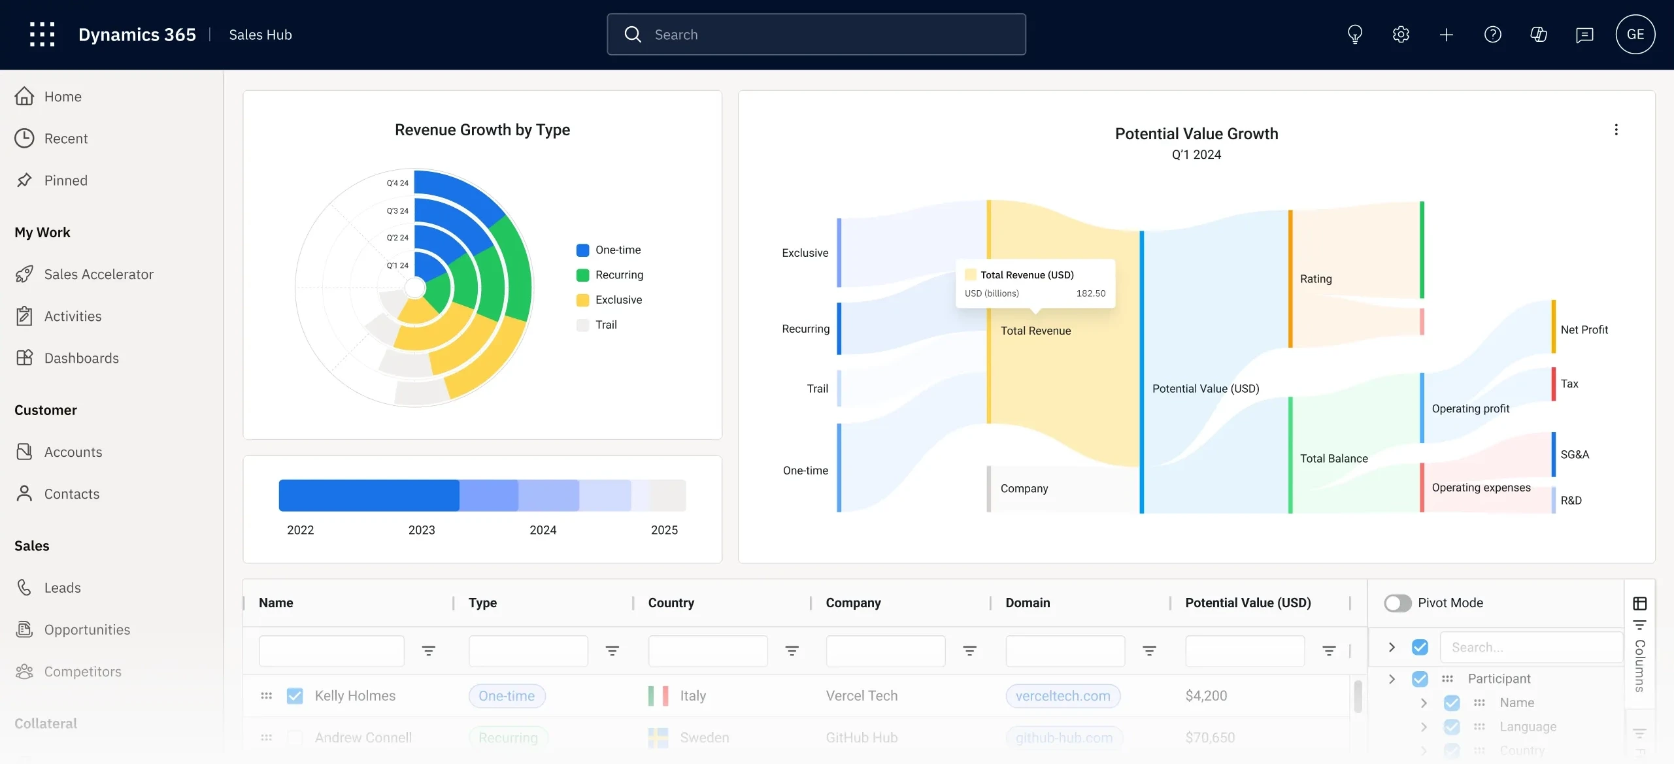The height and width of the screenshot is (764, 1674).
Task: Click the lightbulb insights icon
Action: coord(1354,35)
